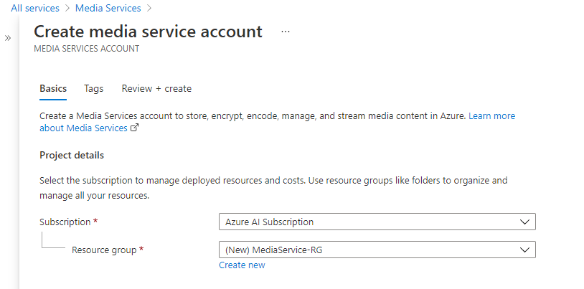Click the Resource group field label
This screenshot has height=289, width=584.
(104, 250)
